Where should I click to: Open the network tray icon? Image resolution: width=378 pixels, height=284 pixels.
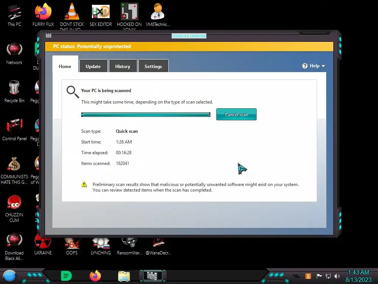(x=328, y=276)
